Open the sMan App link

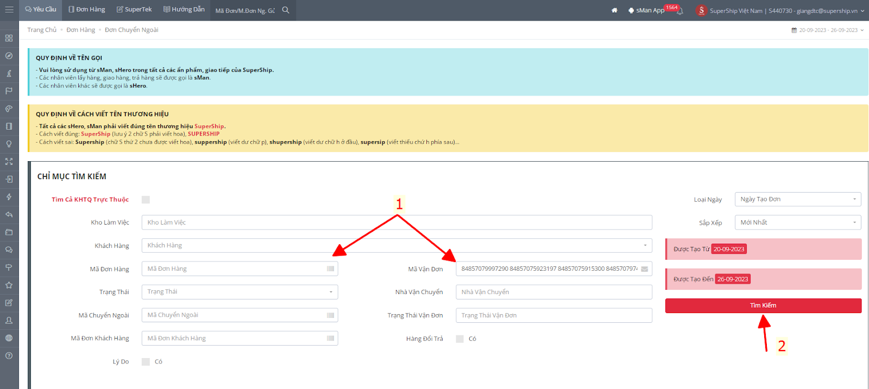pyautogui.click(x=646, y=10)
